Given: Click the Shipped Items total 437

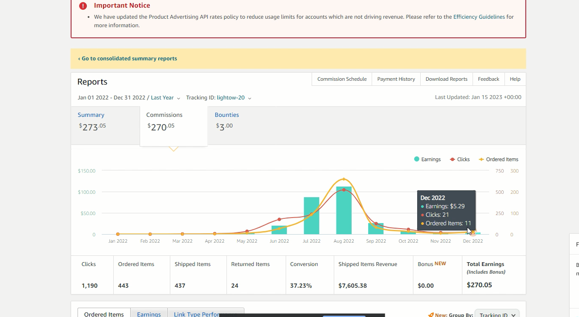Looking at the screenshot, I should [x=180, y=286].
